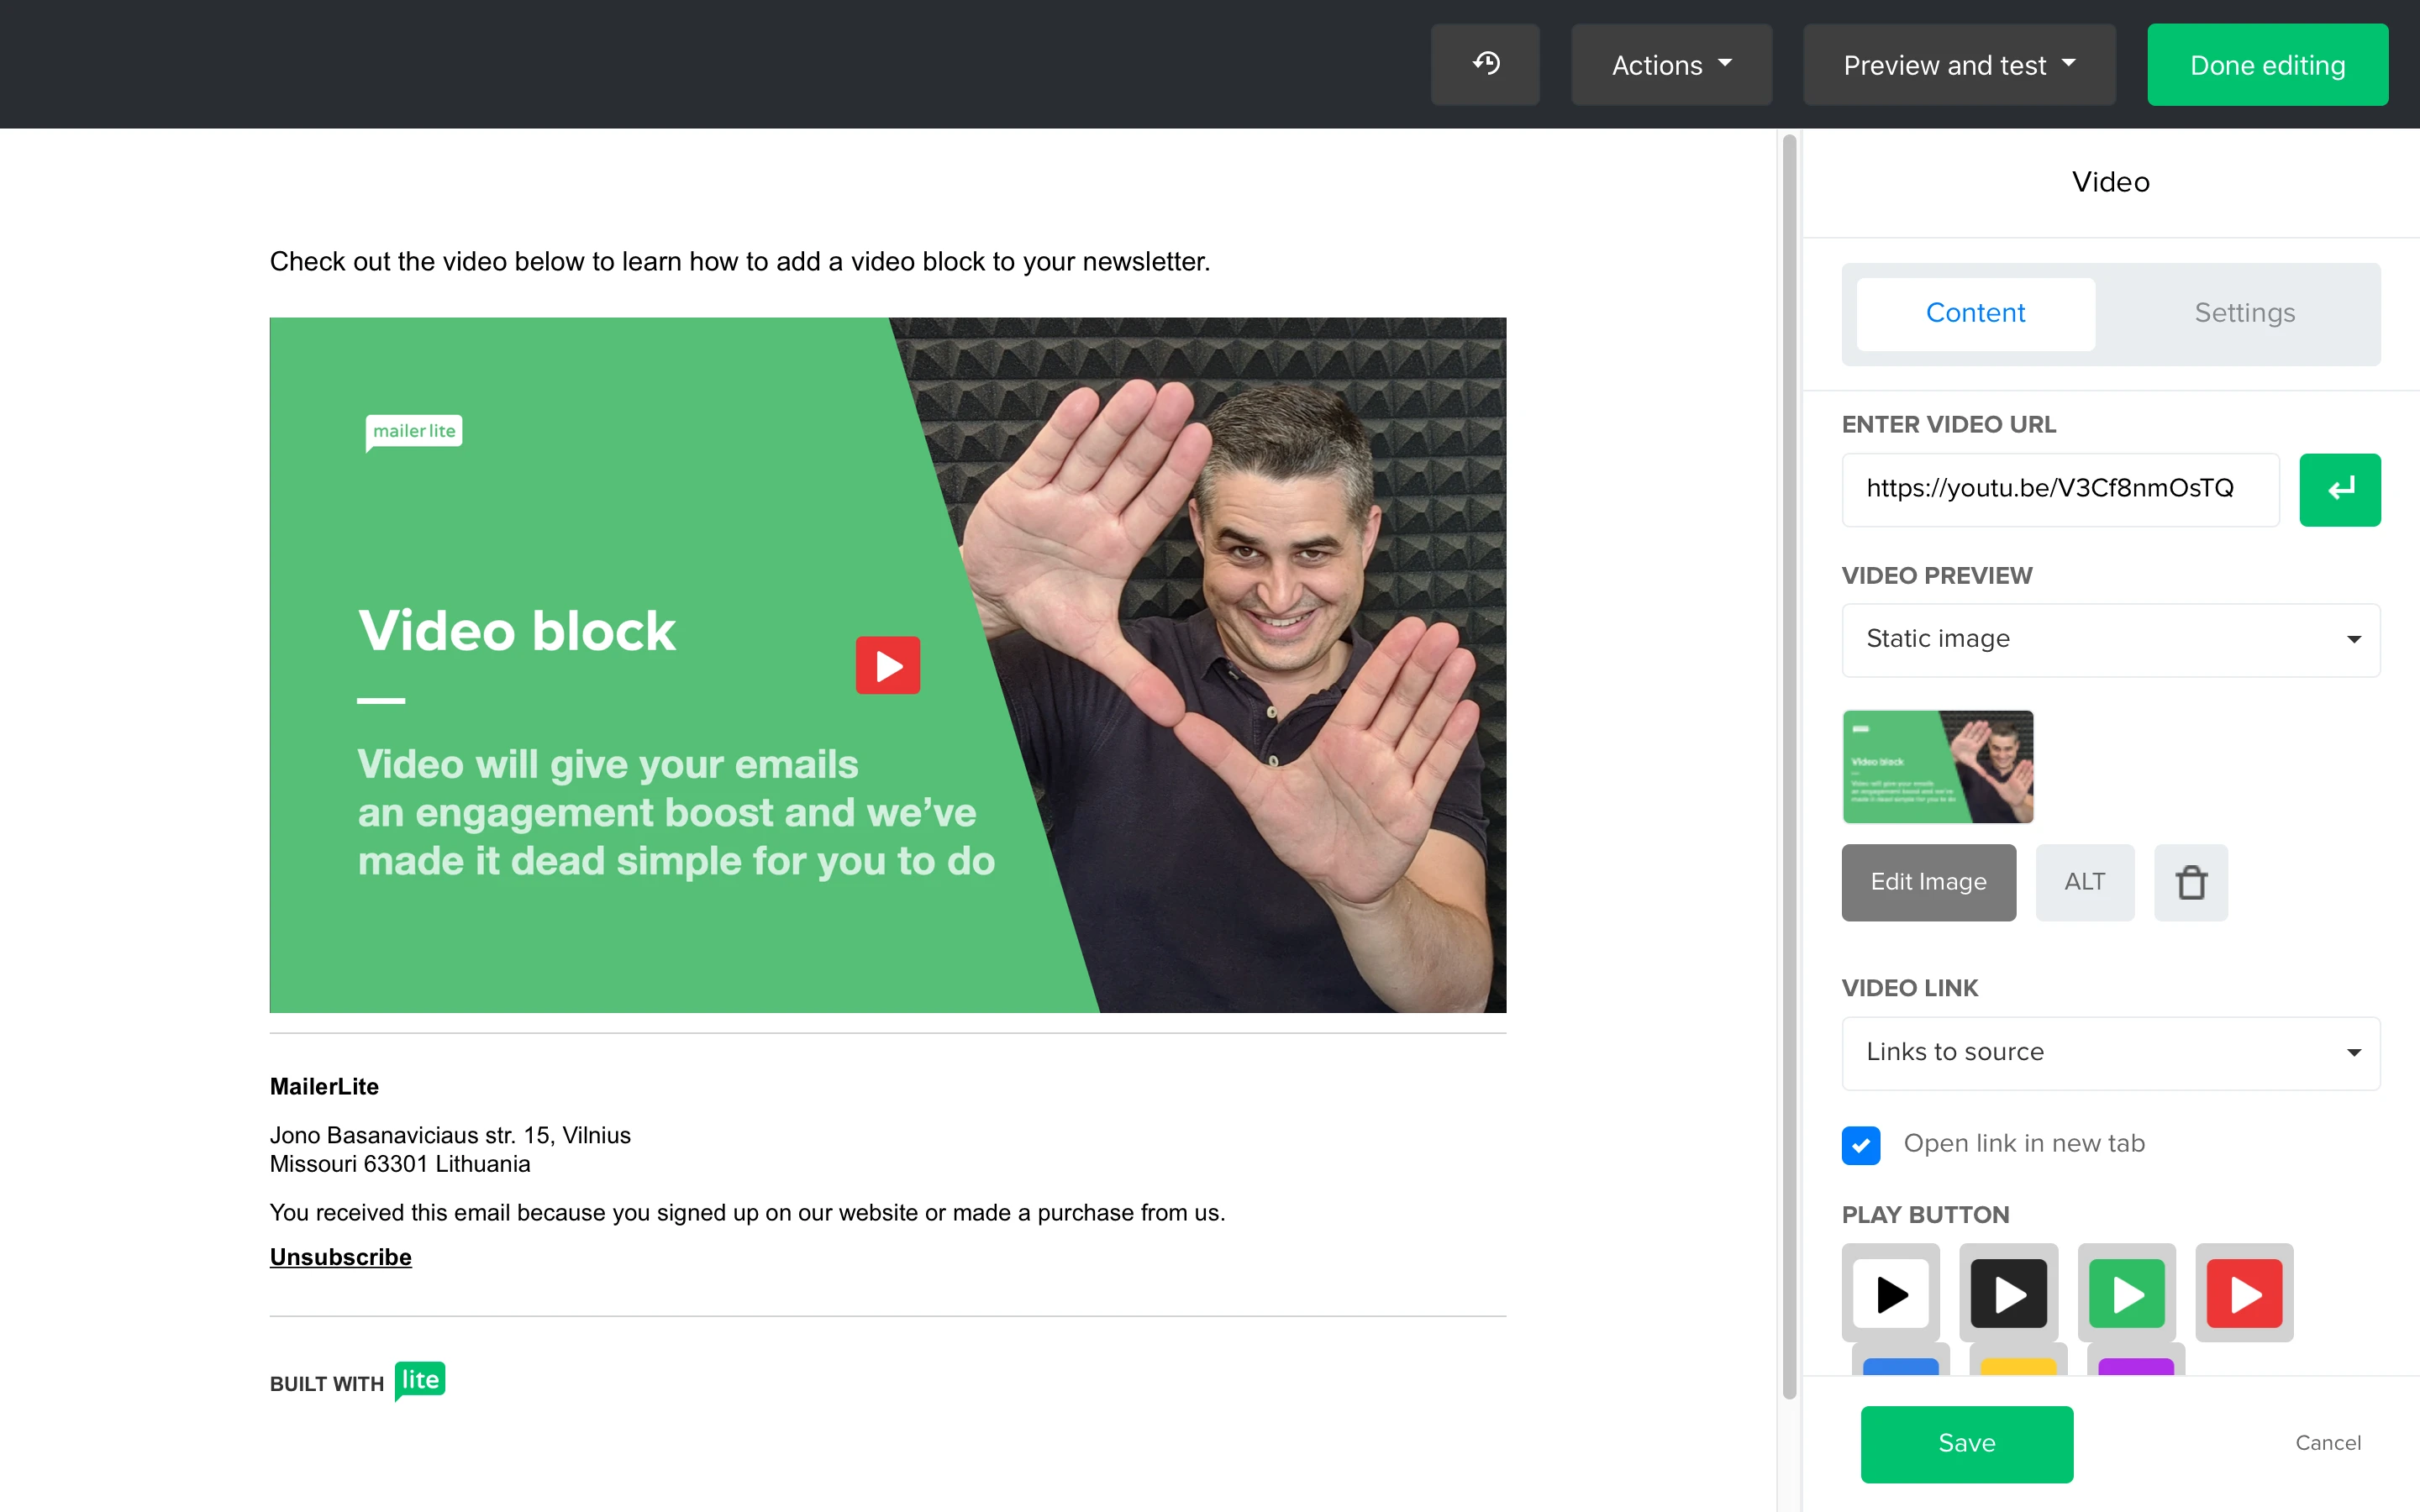Select the black play button style

tap(2008, 1293)
